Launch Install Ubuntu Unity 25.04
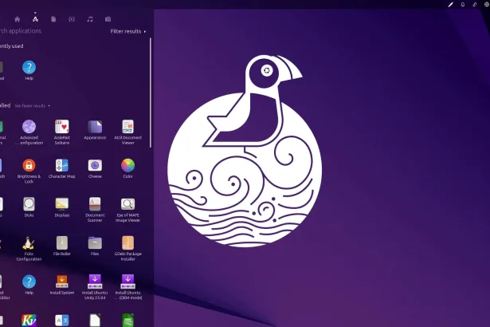 pyautogui.click(x=95, y=282)
